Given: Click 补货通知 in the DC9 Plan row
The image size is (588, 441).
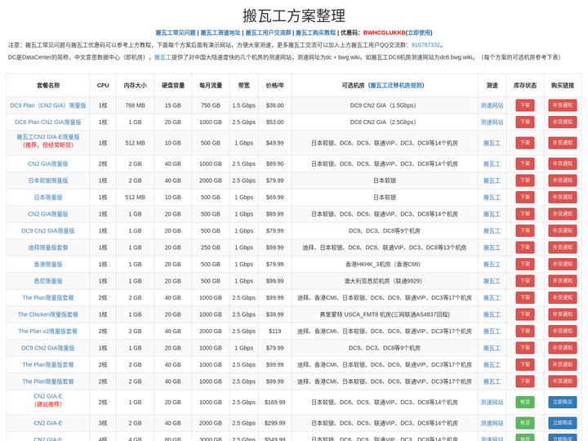Looking at the screenshot, I should point(563,105).
